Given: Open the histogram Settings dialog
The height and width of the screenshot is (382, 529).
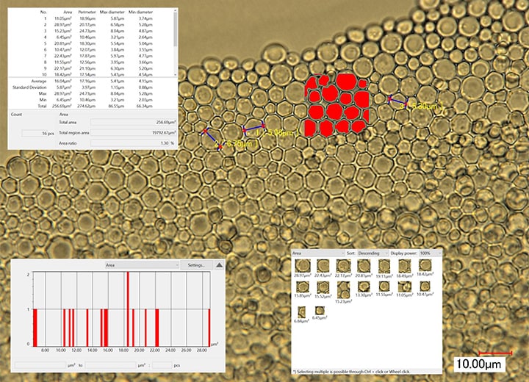Looking at the screenshot, I should 196,264.
